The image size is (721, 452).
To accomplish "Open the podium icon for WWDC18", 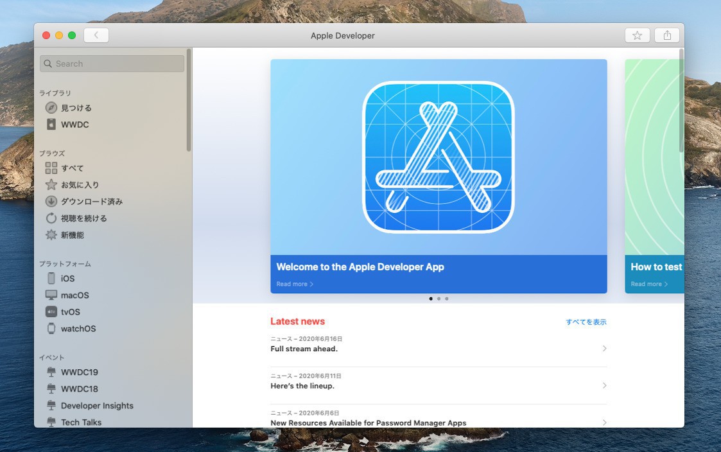I will coord(51,388).
